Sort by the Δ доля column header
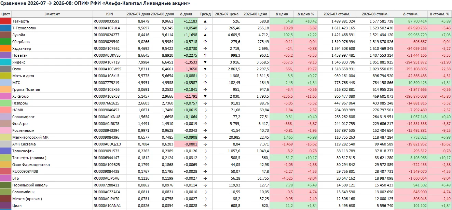 pyautogui.click(x=186, y=14)
